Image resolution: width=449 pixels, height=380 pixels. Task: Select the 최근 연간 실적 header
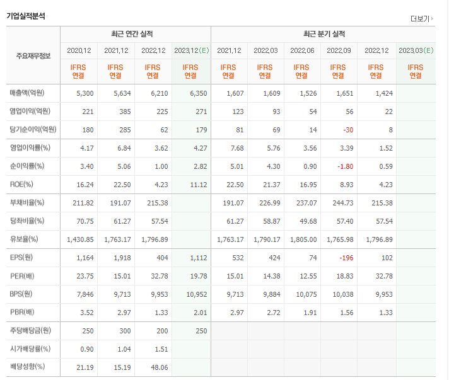pos(132,34)
